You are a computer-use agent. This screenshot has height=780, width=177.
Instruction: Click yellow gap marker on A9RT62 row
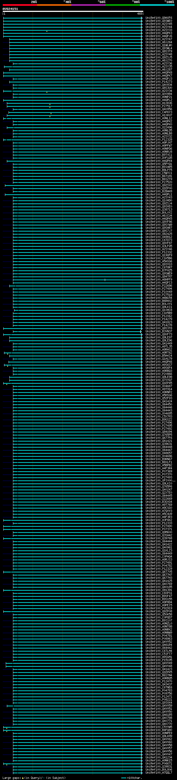[7, 354]
